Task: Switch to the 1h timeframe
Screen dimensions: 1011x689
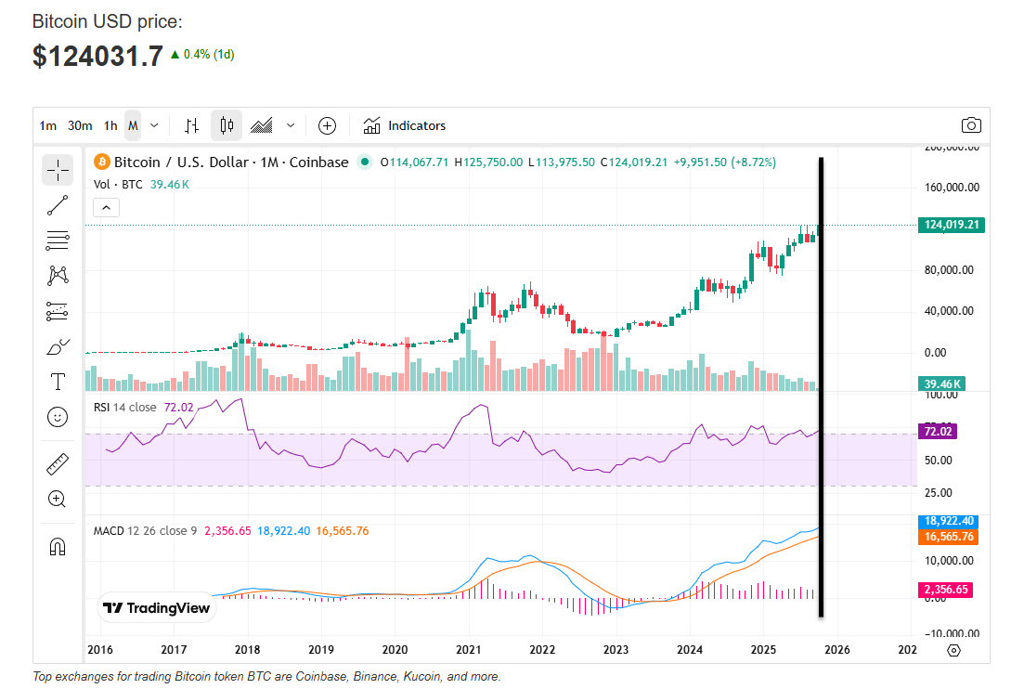Action: [110, 125]
